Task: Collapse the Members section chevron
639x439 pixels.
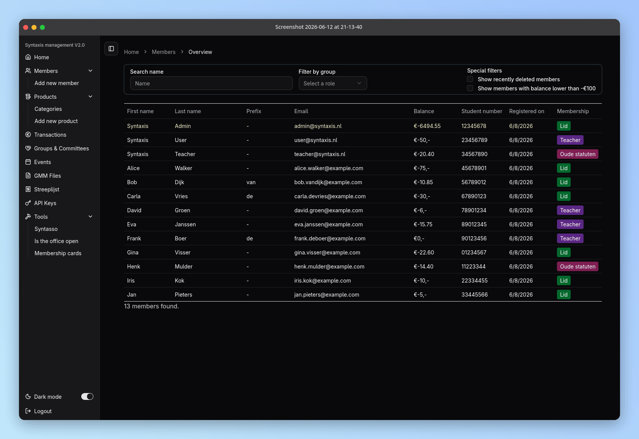Action: click(90, 71)
